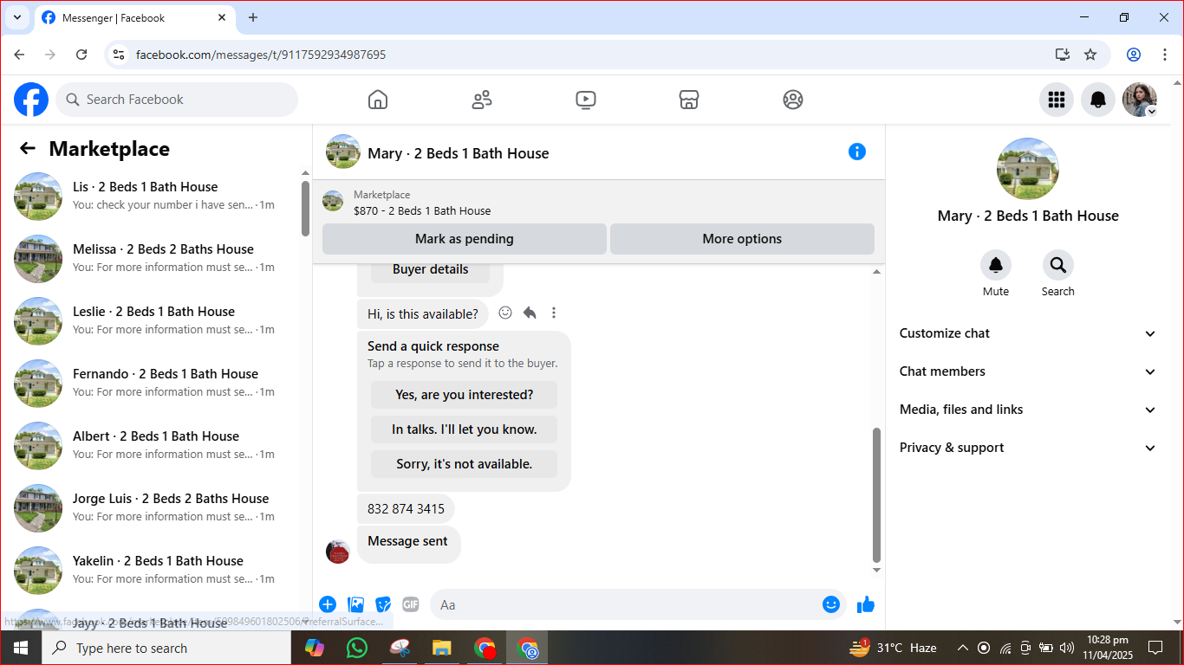Image resolution: width=1184 pixels, height=665 pixels.
Task: Expand the Privacy & support section
Action: click(x=1028, y=448)
